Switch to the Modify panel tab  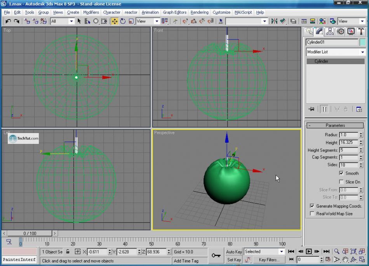pos(319,31)
